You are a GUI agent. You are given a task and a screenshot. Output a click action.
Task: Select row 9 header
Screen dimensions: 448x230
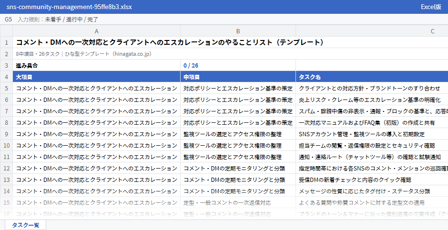coord(6,134)
